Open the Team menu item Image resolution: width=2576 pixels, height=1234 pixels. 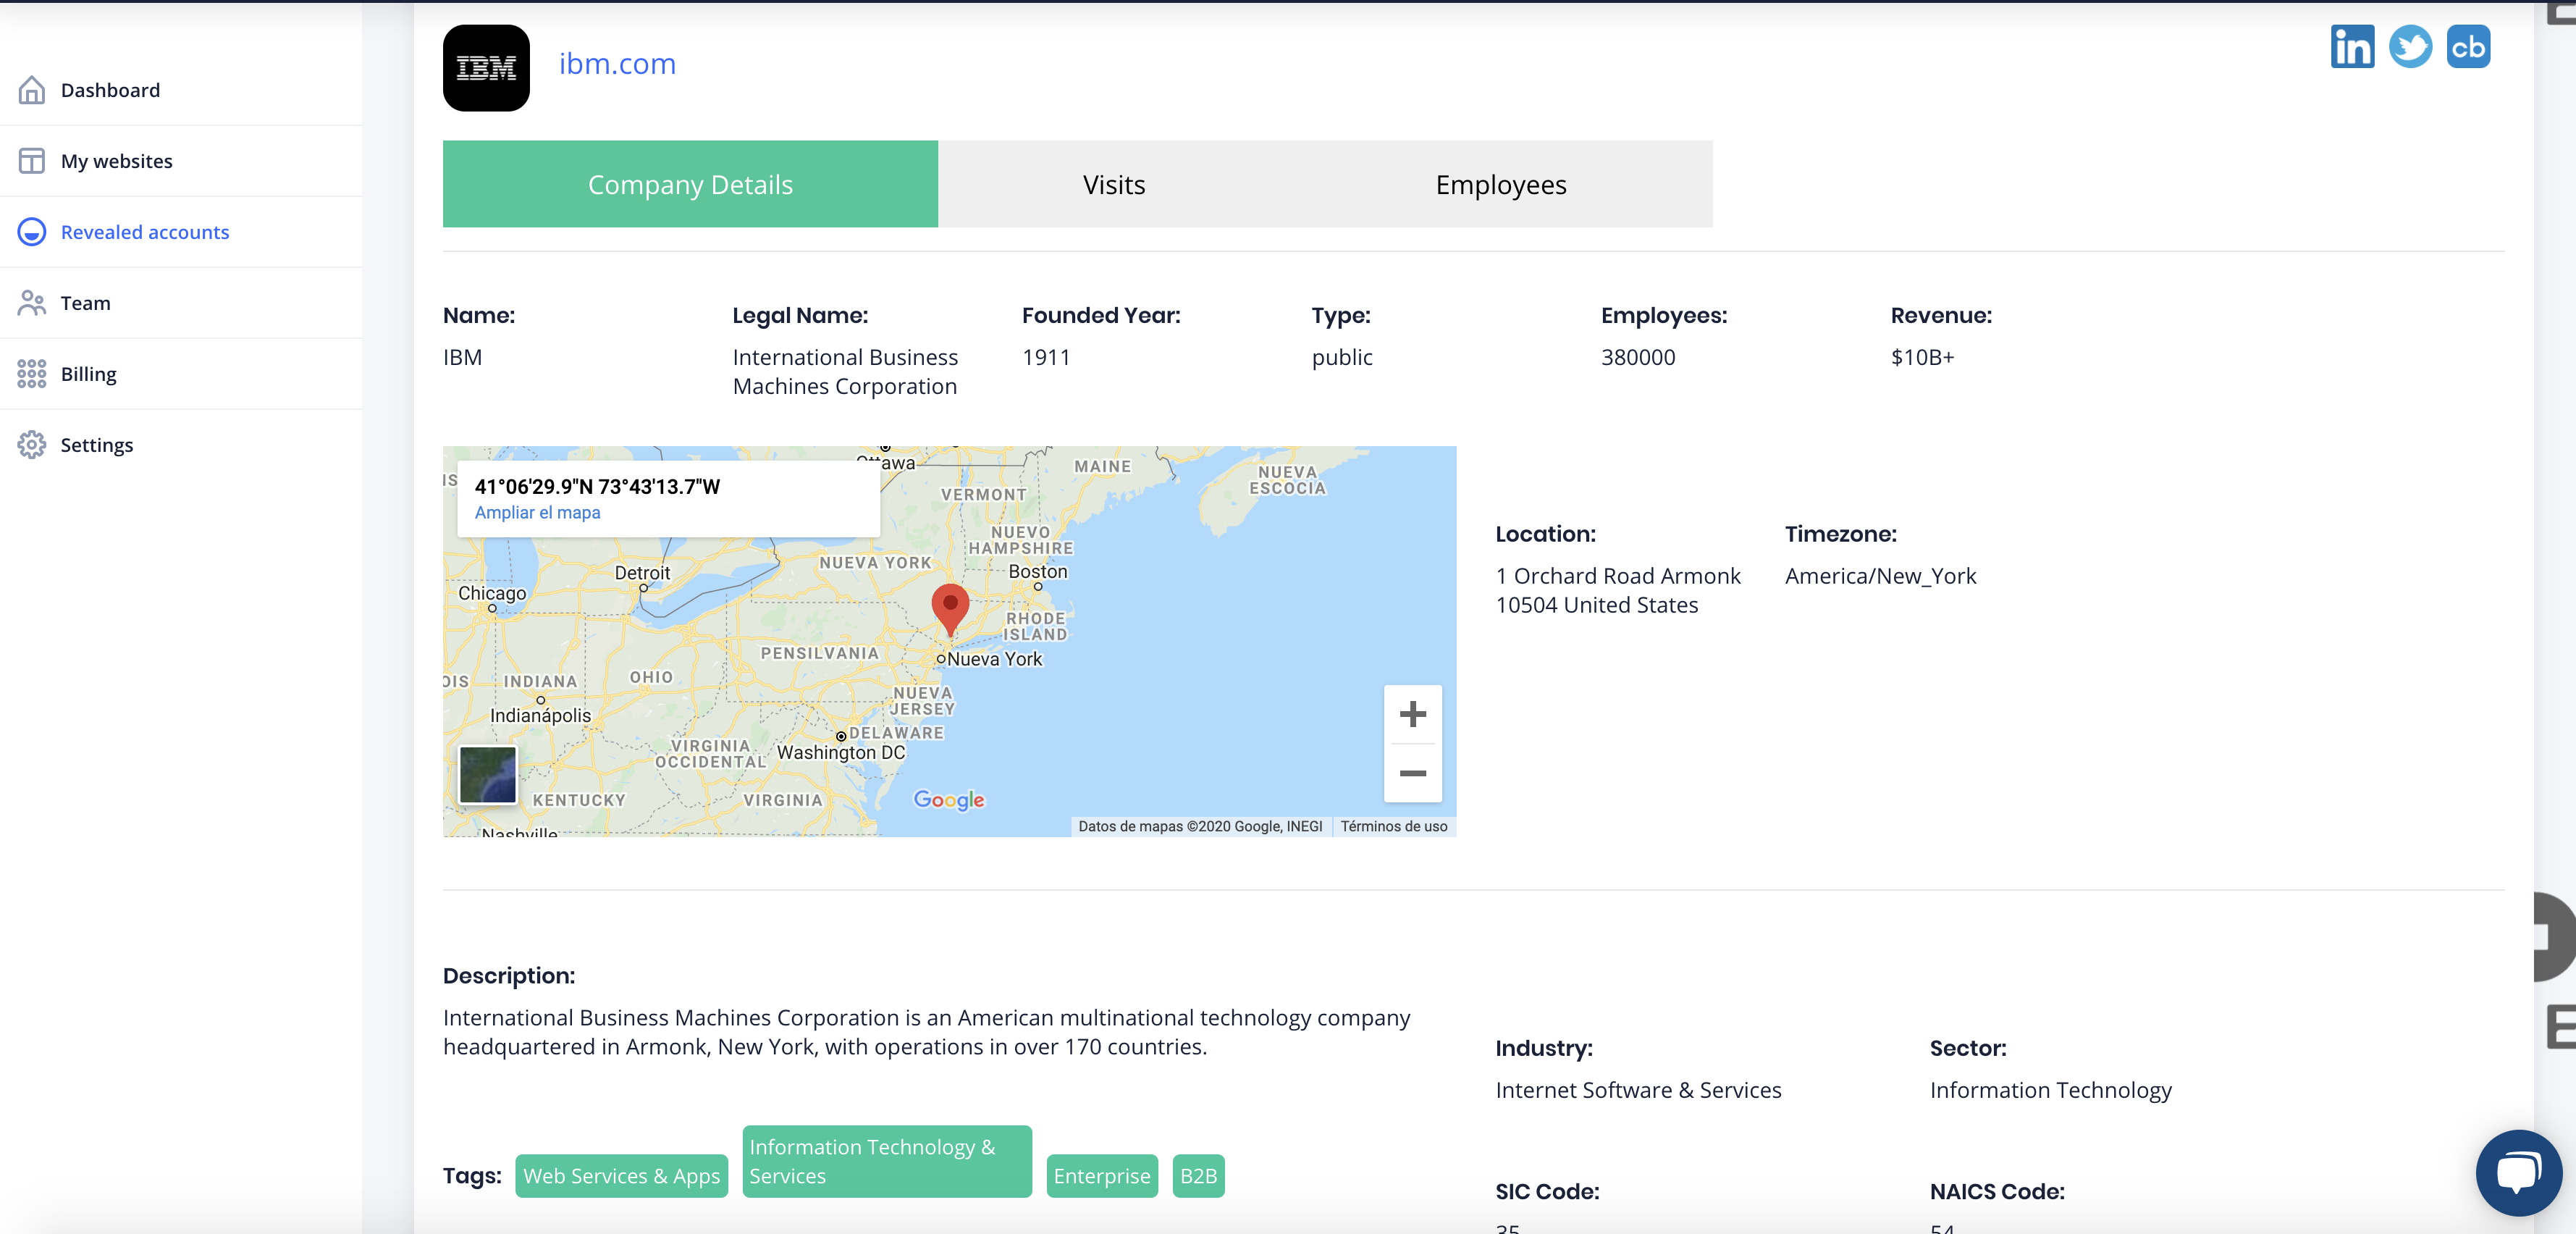[85, 303]
